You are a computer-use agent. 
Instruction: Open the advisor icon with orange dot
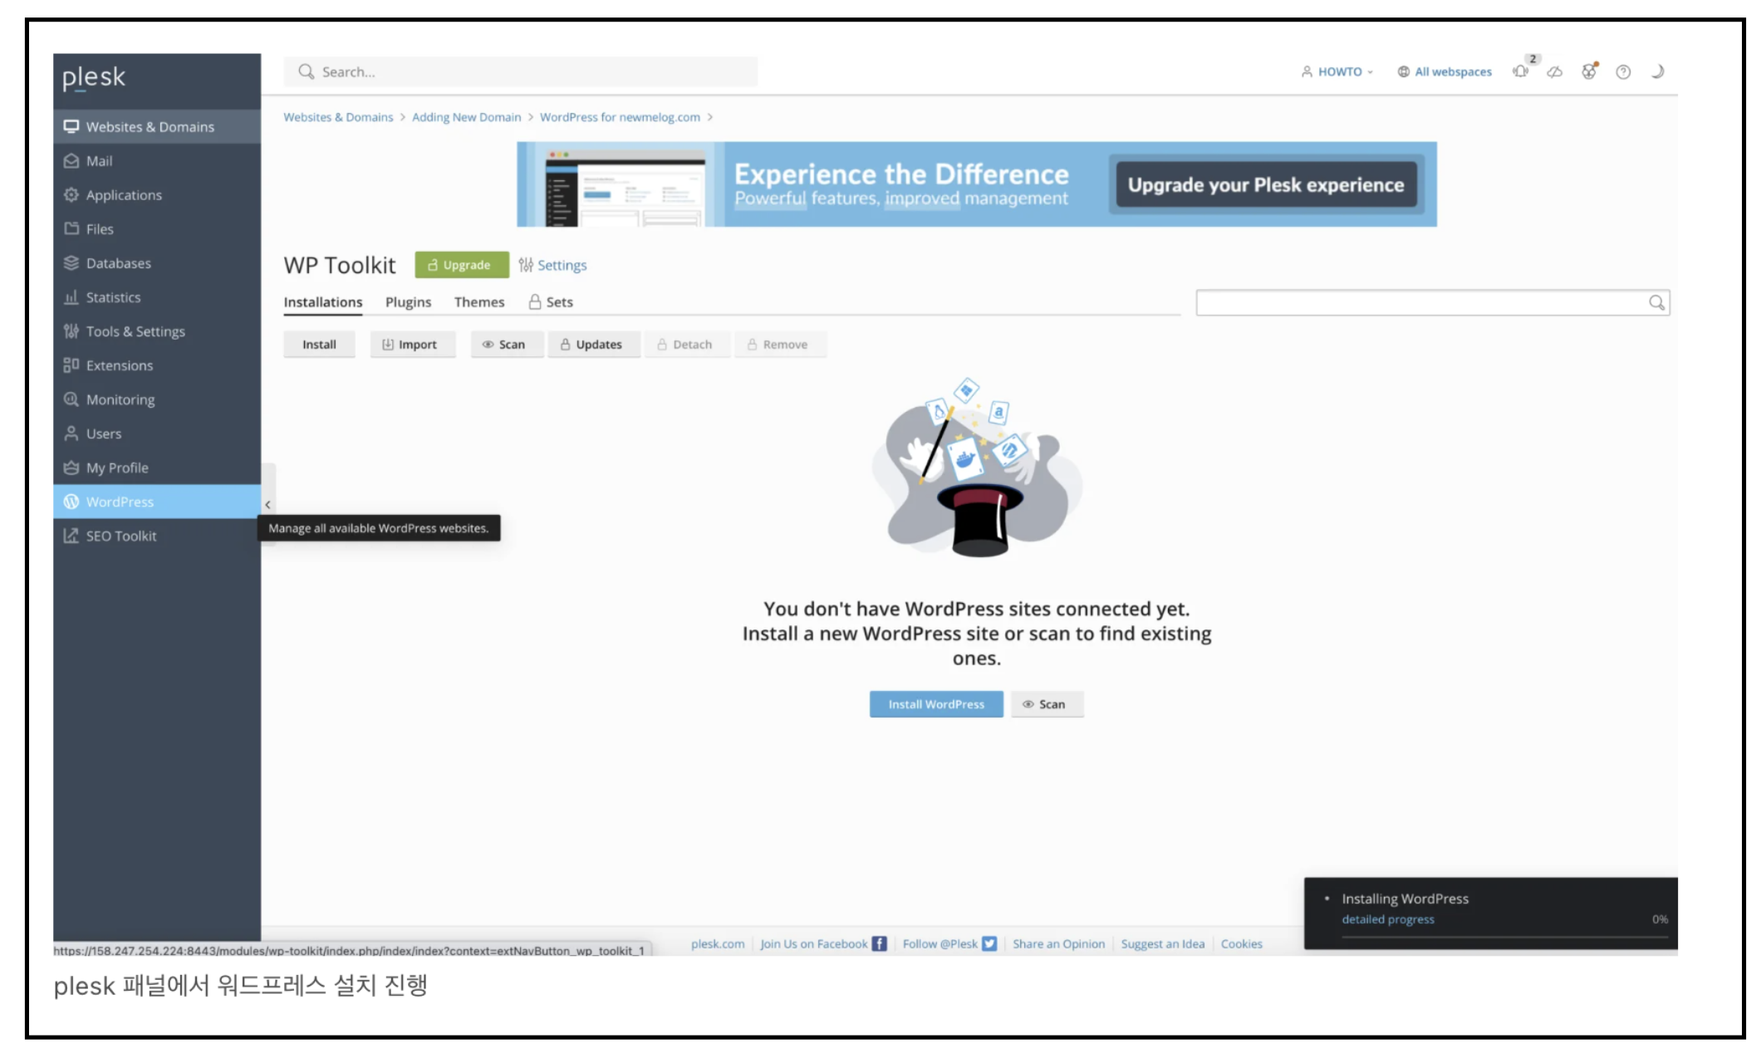click(x=1588, y=71)
